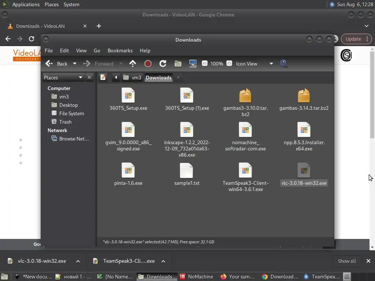Select the nomachine_softradar-com.exe file icon
This screenshot has width=375, height=281.
(x=245, y=130)
